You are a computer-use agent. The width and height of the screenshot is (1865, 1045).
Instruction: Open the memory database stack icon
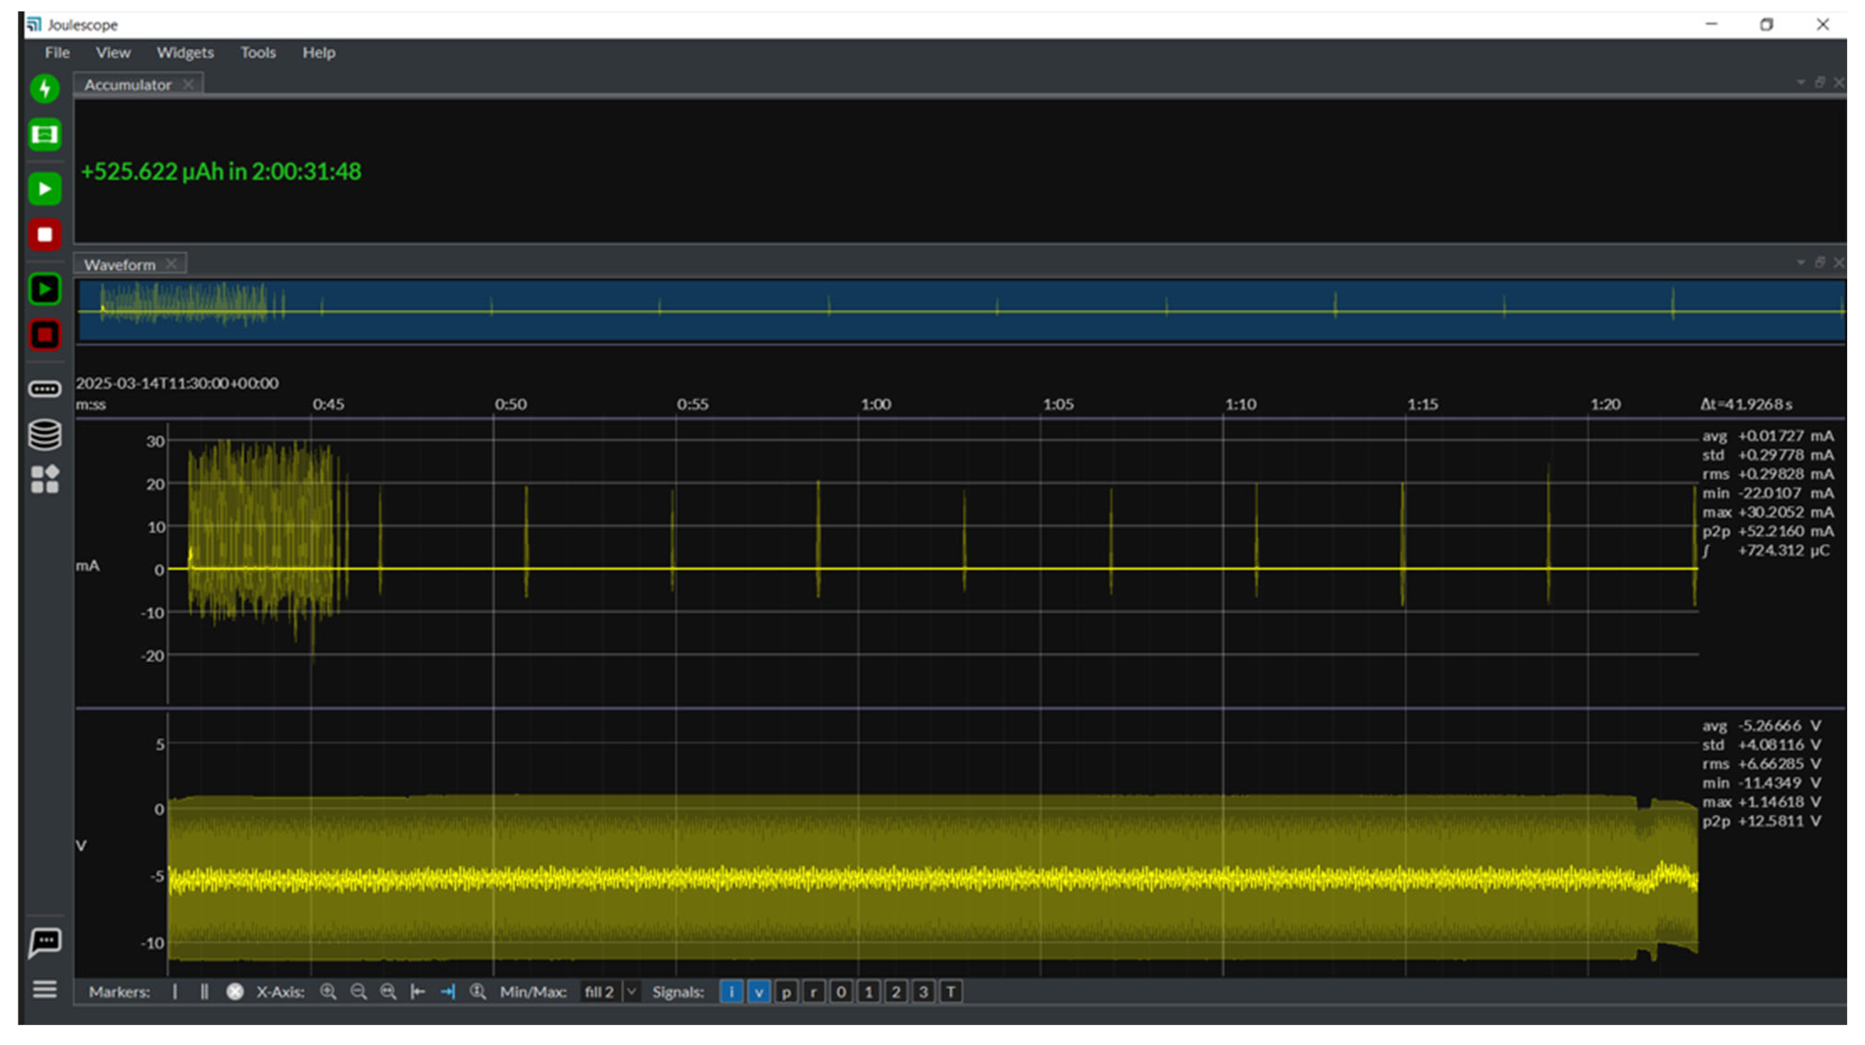click(x=45, y=435)
